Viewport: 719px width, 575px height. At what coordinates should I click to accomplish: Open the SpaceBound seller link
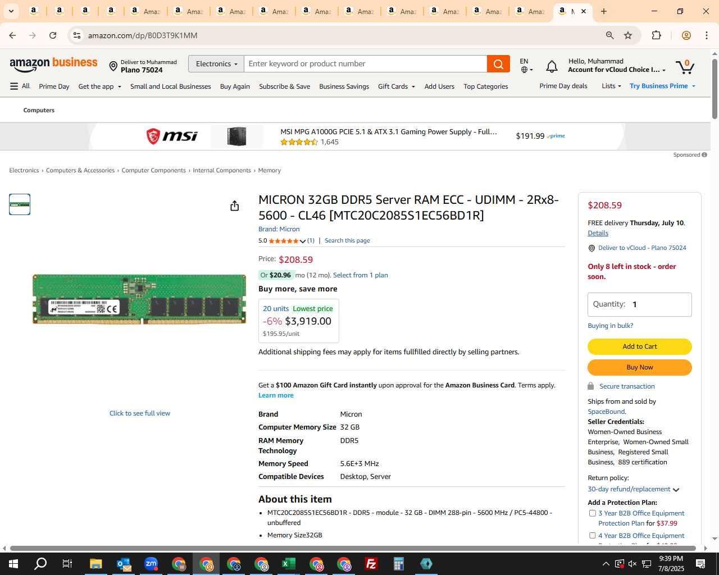pyautogui.click(x=606, y=412)
